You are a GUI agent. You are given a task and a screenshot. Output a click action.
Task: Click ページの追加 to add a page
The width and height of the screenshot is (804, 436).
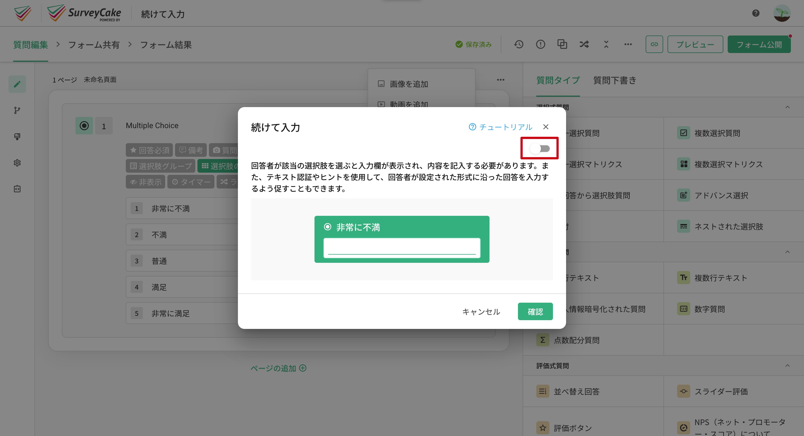(278, 368)
